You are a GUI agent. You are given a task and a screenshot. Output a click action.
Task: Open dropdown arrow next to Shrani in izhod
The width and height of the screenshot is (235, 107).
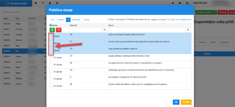tap(215, 12)
